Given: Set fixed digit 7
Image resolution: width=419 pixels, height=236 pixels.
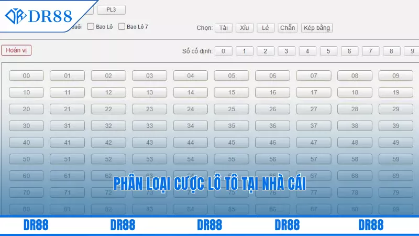Looking at the screenshot, I should (370, 51).
